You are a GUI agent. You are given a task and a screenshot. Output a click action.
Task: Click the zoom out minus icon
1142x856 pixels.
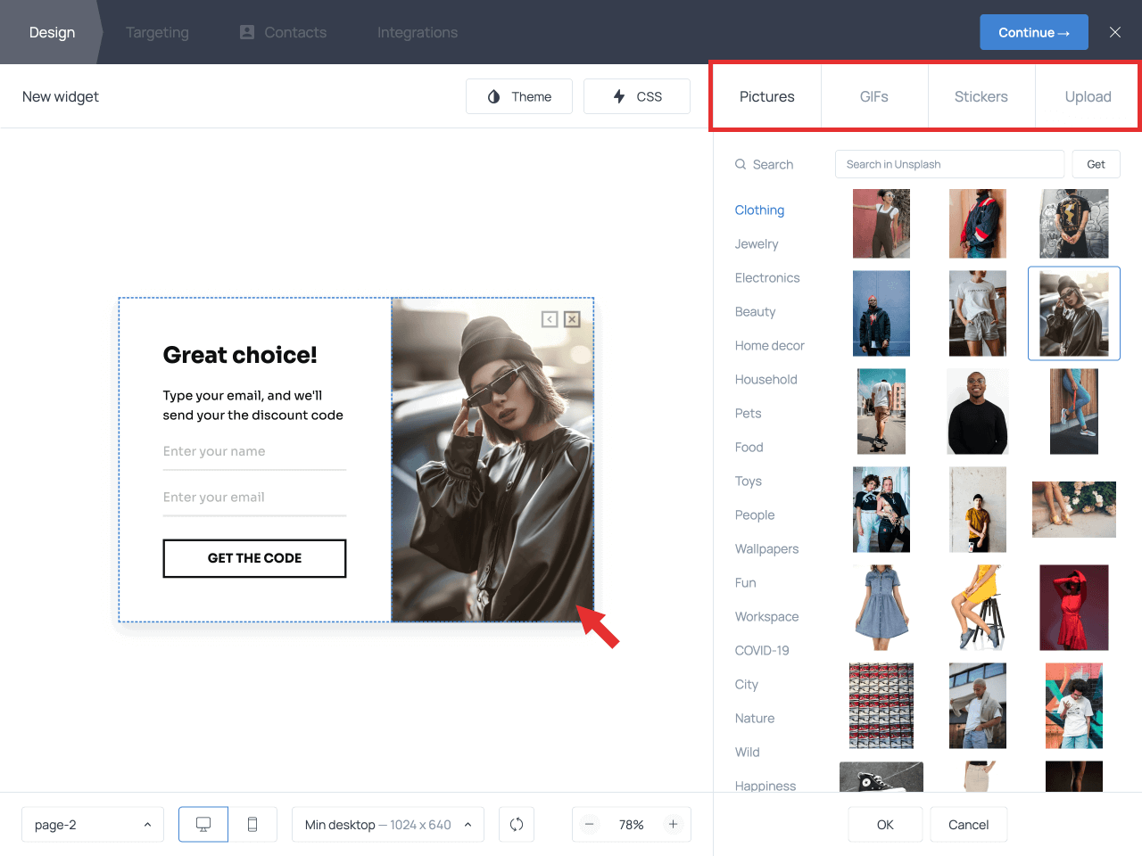pyautogui.click(x=590, y=825)
